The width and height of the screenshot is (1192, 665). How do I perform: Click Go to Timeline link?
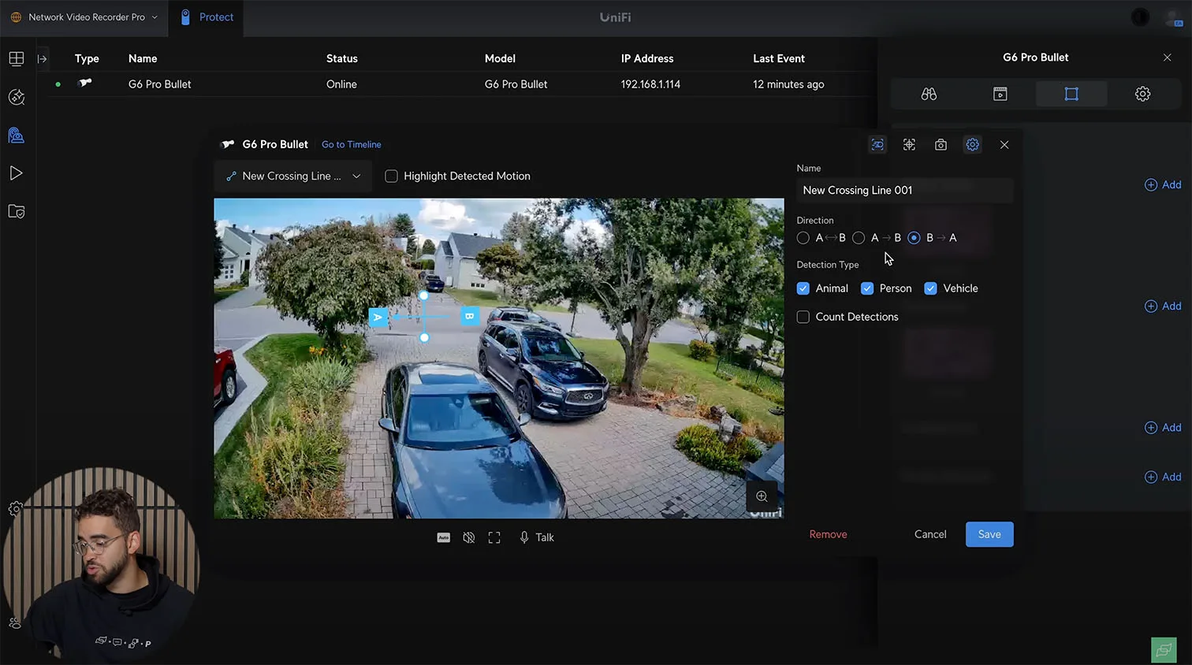pos(352,144)
